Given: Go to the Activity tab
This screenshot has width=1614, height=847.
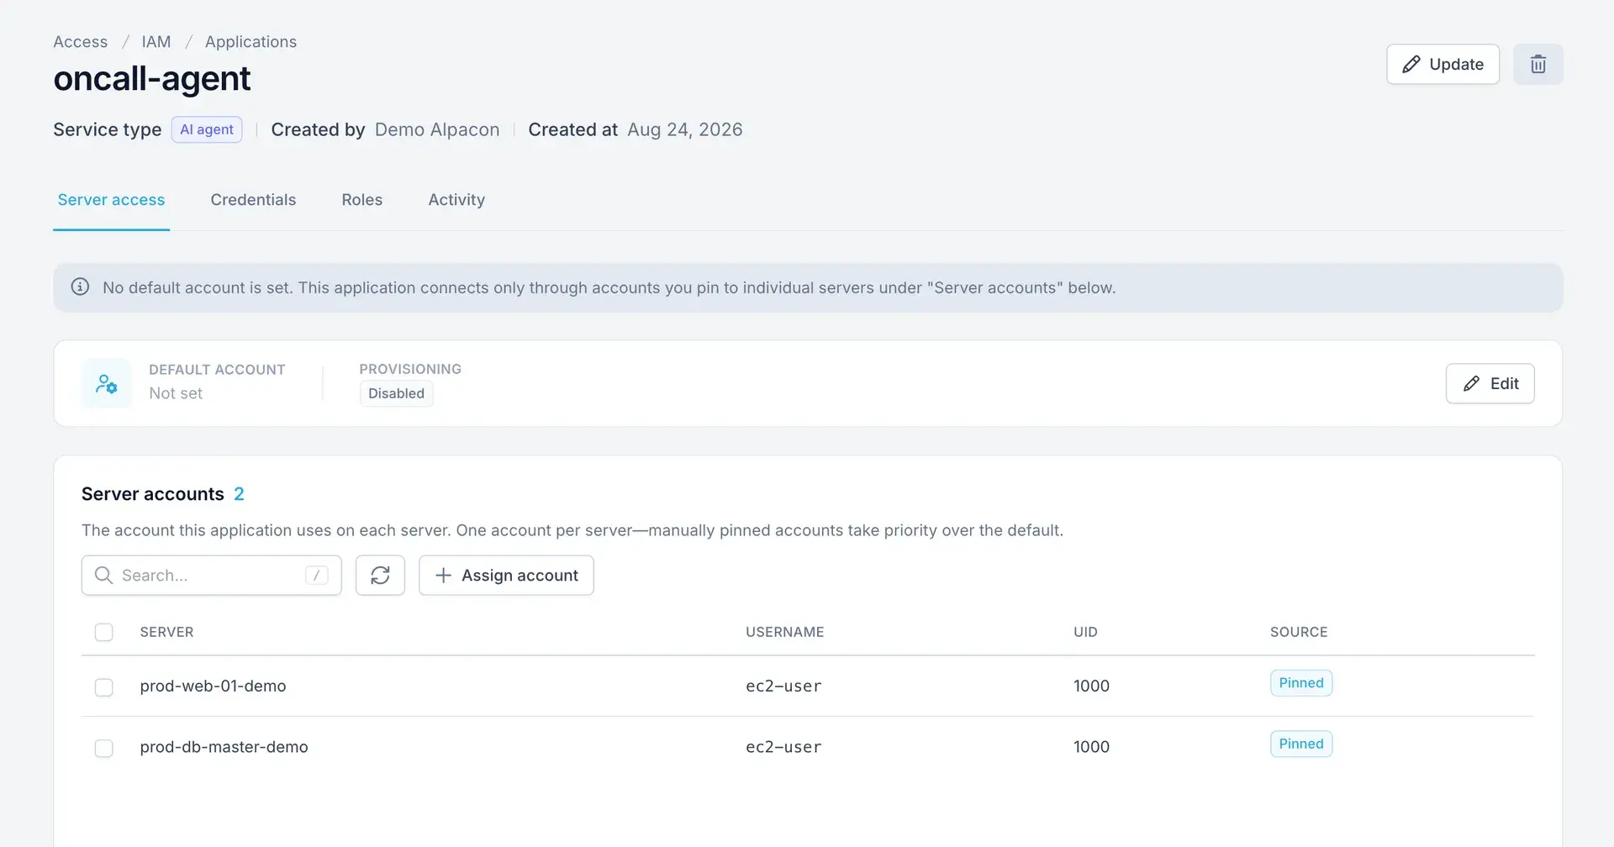Looking at the screenshot, I should [456, 200].
